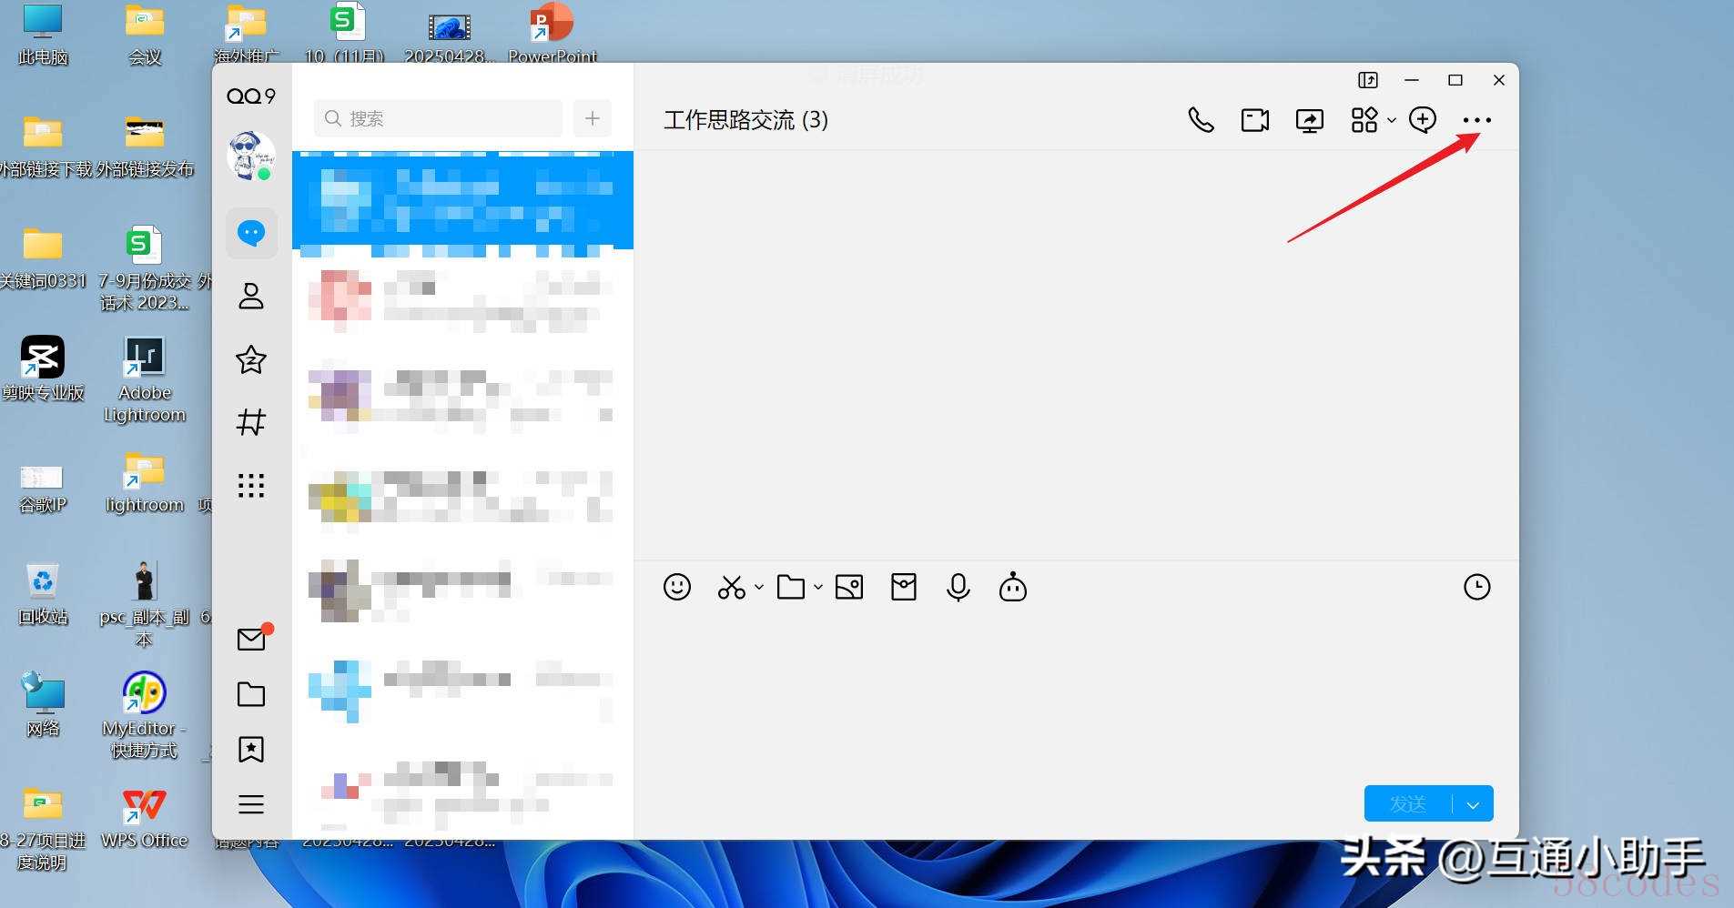This screenshot has height=908, width=1734.
Task: Open the group apps grid icon
Action: click(1364, 120)
